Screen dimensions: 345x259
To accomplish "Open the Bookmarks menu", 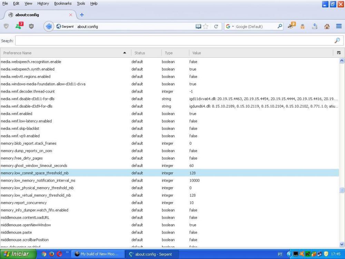I will click(63, 3).
